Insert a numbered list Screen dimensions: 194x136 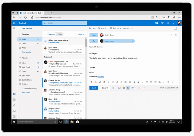130,82
